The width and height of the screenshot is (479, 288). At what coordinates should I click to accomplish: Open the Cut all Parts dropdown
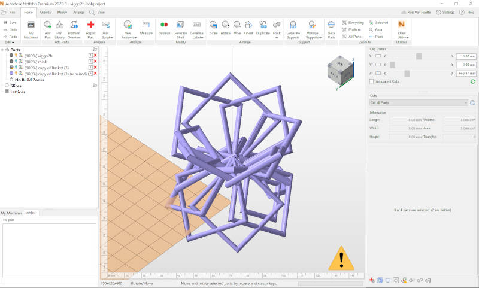point(419,102)
